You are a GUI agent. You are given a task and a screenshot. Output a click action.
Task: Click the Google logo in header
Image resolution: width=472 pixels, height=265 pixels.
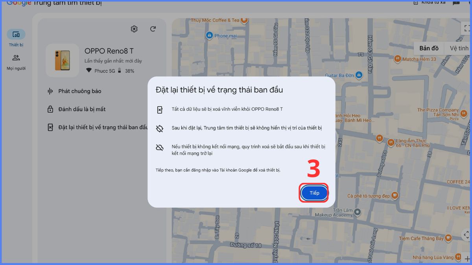click(x=19, y=3)
